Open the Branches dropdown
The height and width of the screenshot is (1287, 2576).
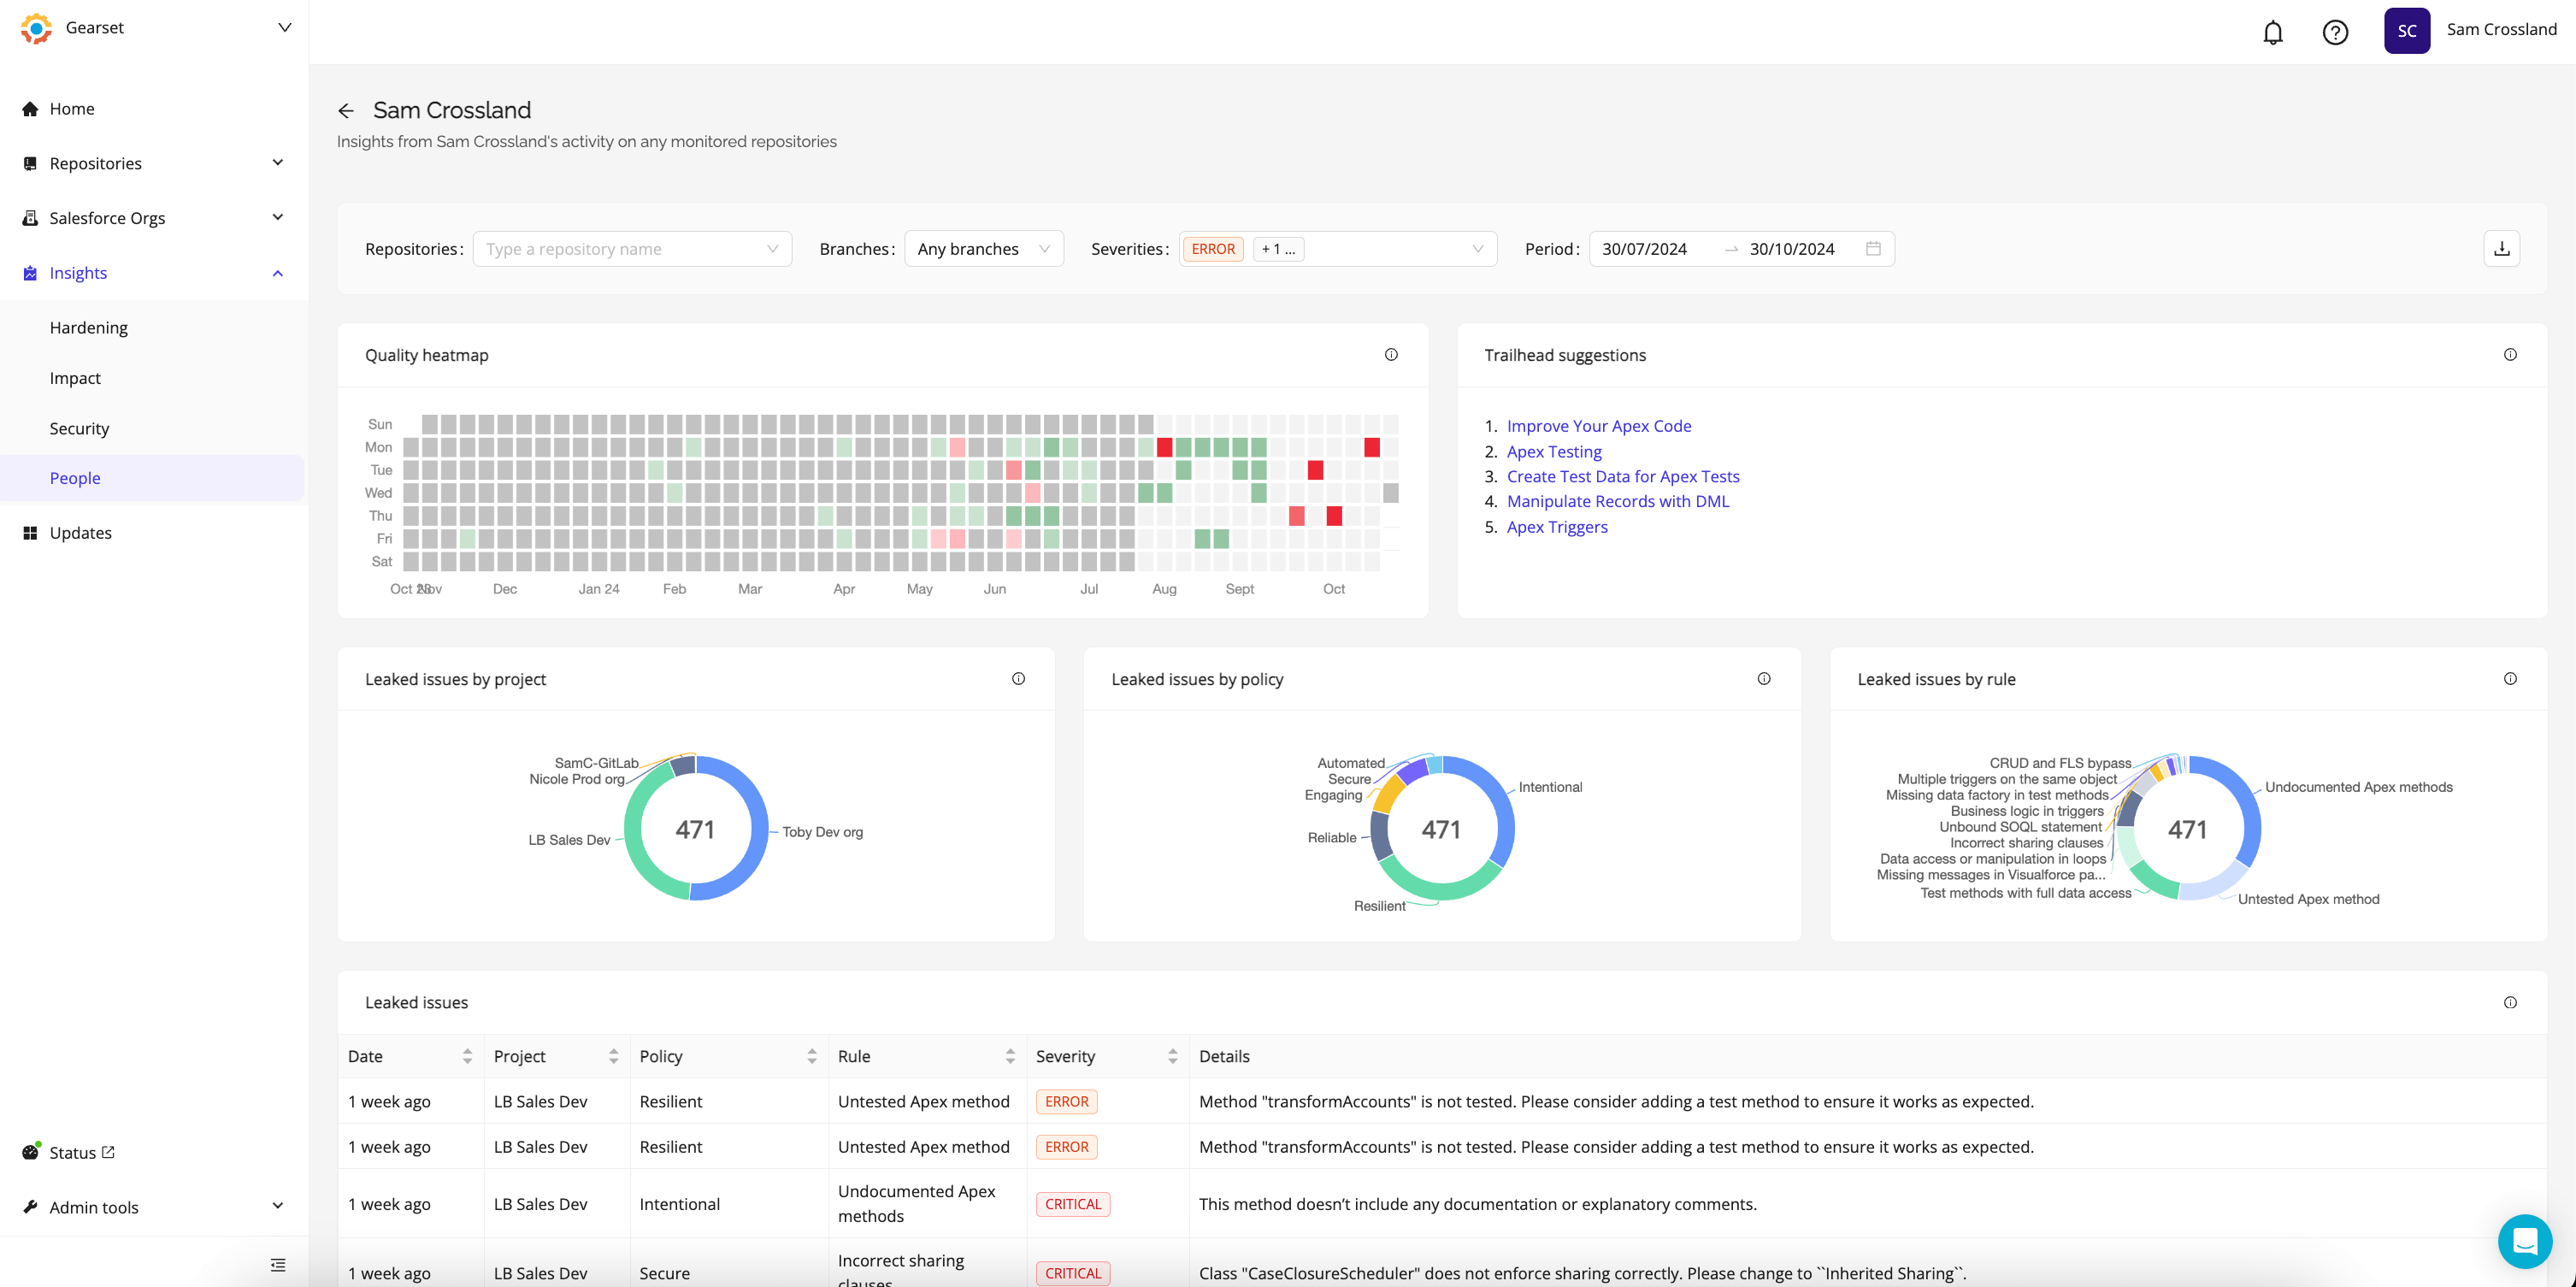pos(983,249)
